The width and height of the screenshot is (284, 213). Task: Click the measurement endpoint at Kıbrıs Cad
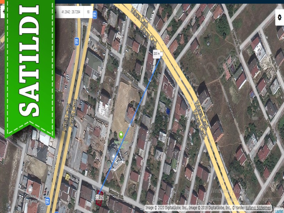coord(161,58)
